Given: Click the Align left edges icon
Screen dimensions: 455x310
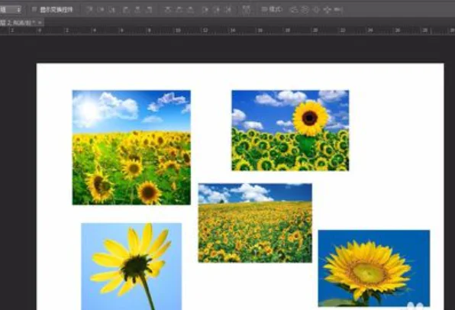Looking at the screenshot, I should [126, 10].
